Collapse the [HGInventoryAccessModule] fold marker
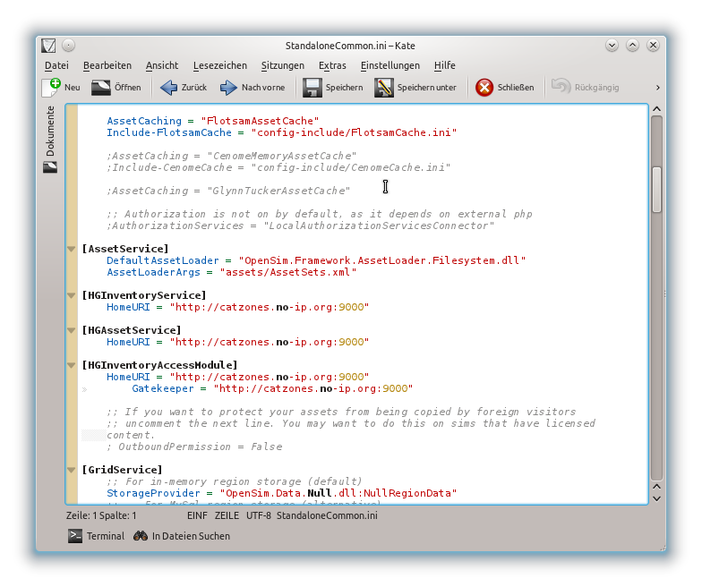Viewport: 702px width, 587px height. (x=72, y=365)
